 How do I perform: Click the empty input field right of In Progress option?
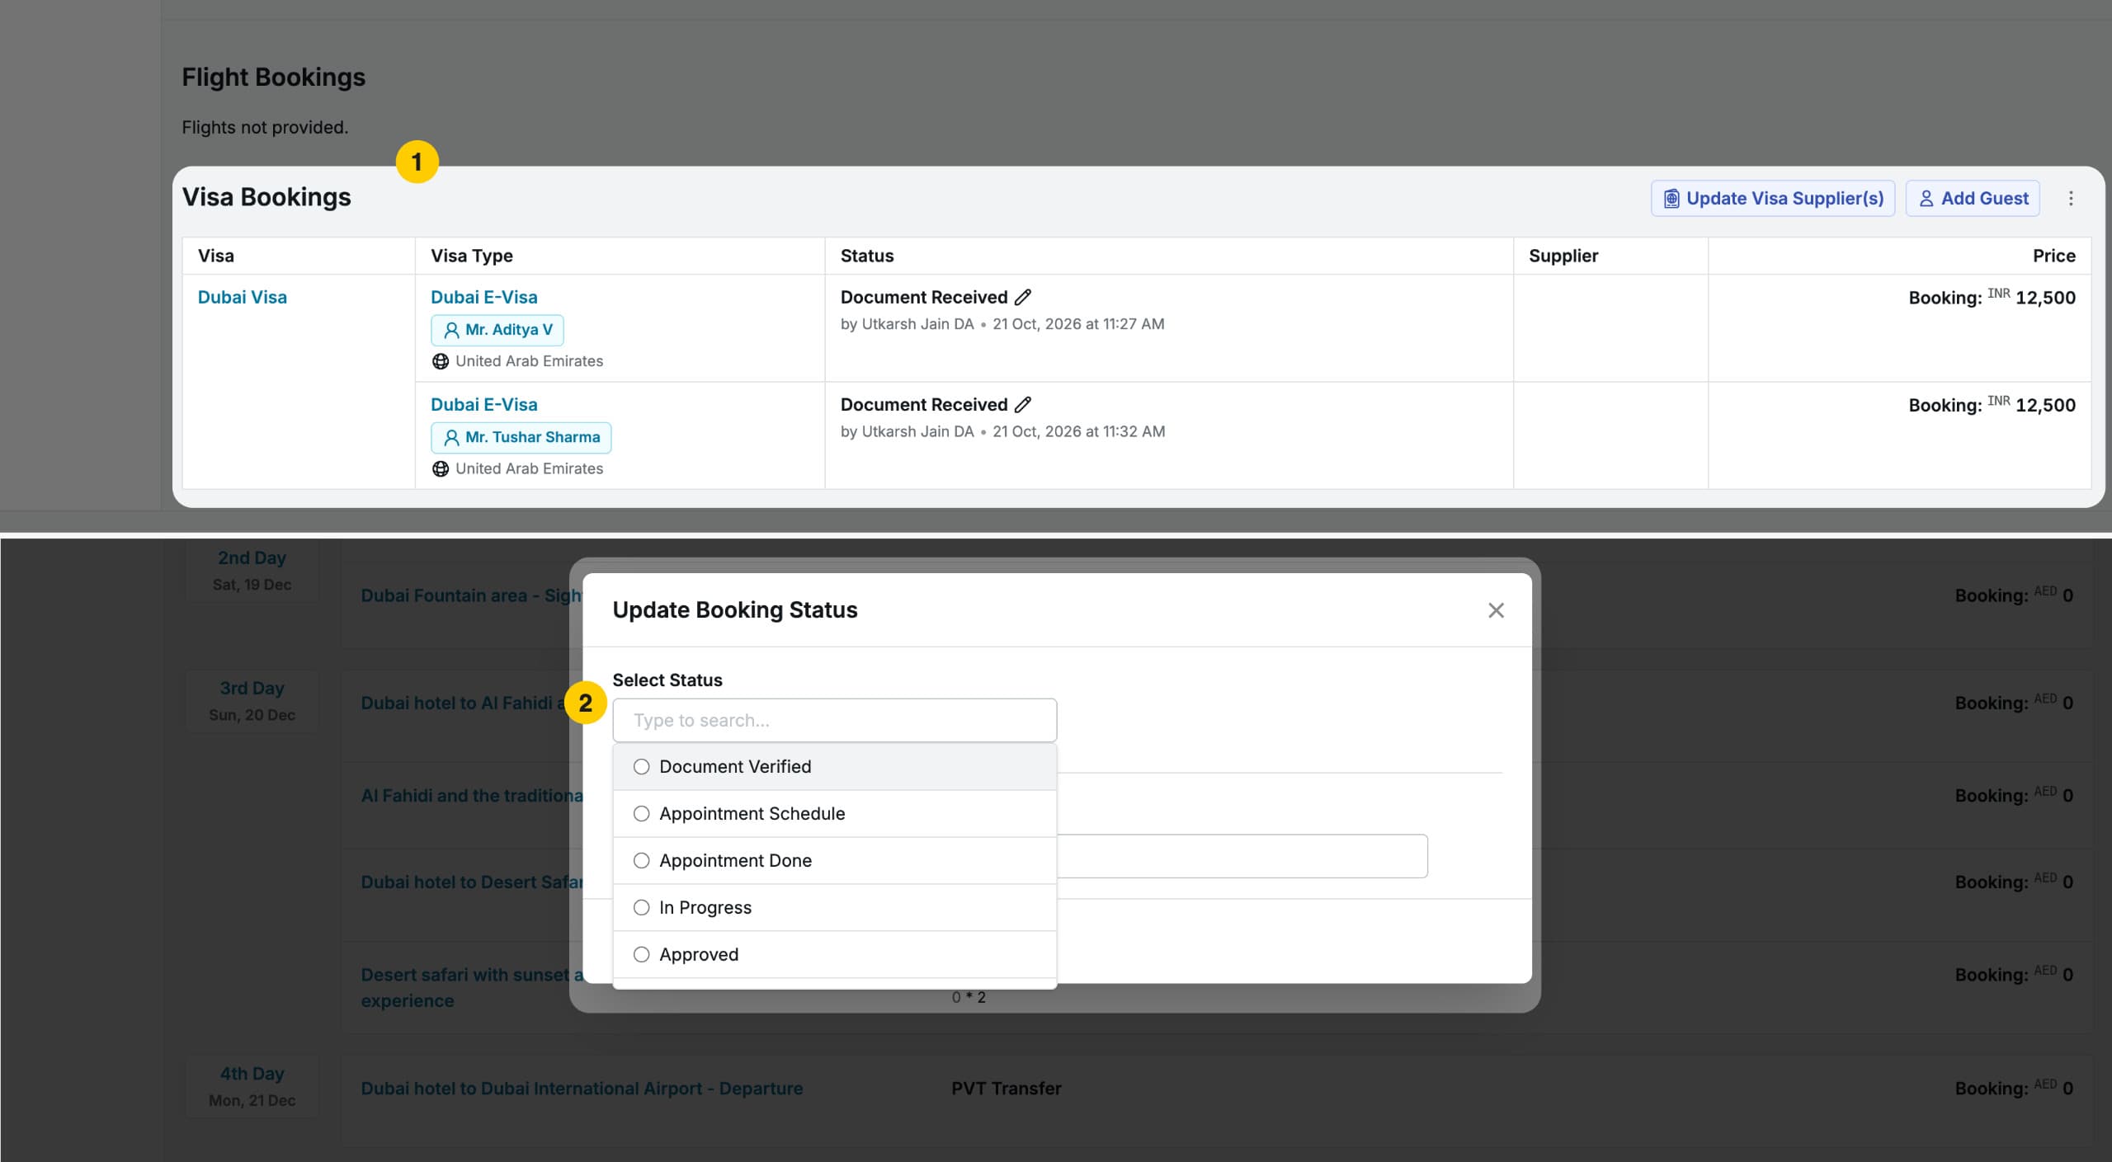tap(1242, 856)
